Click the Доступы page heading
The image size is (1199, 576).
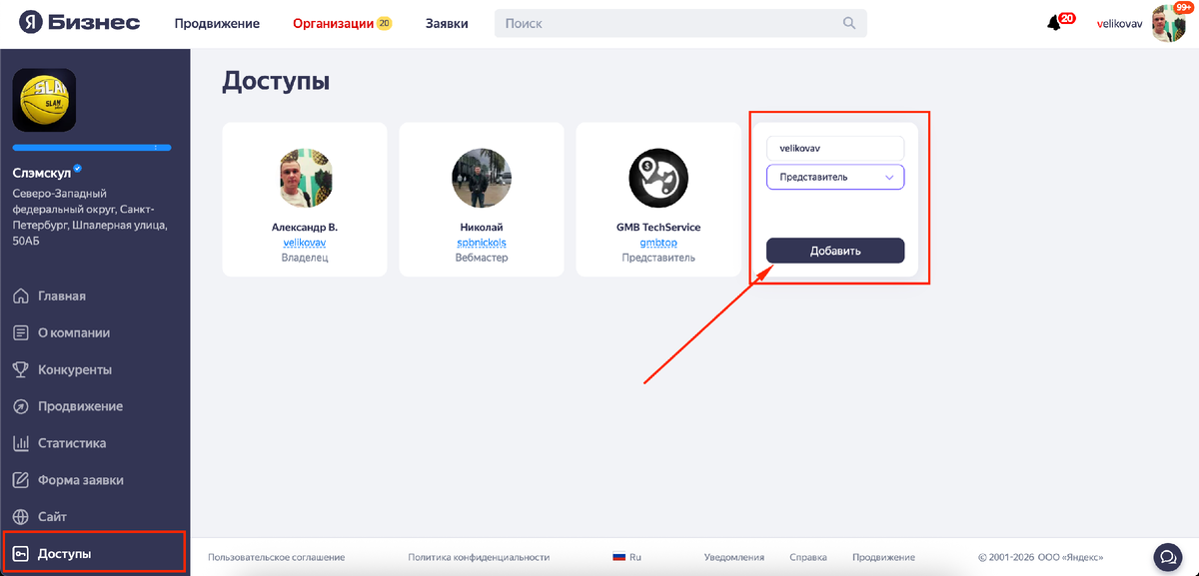point(276,82)
